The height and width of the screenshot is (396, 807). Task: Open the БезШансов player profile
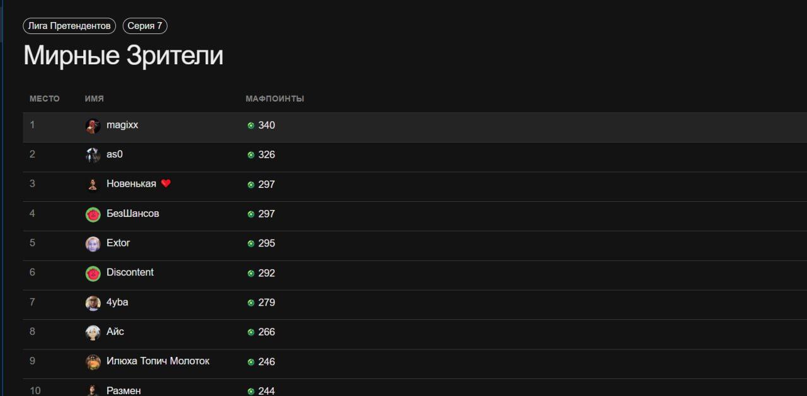pyautogui.click(x=133, y=213)
